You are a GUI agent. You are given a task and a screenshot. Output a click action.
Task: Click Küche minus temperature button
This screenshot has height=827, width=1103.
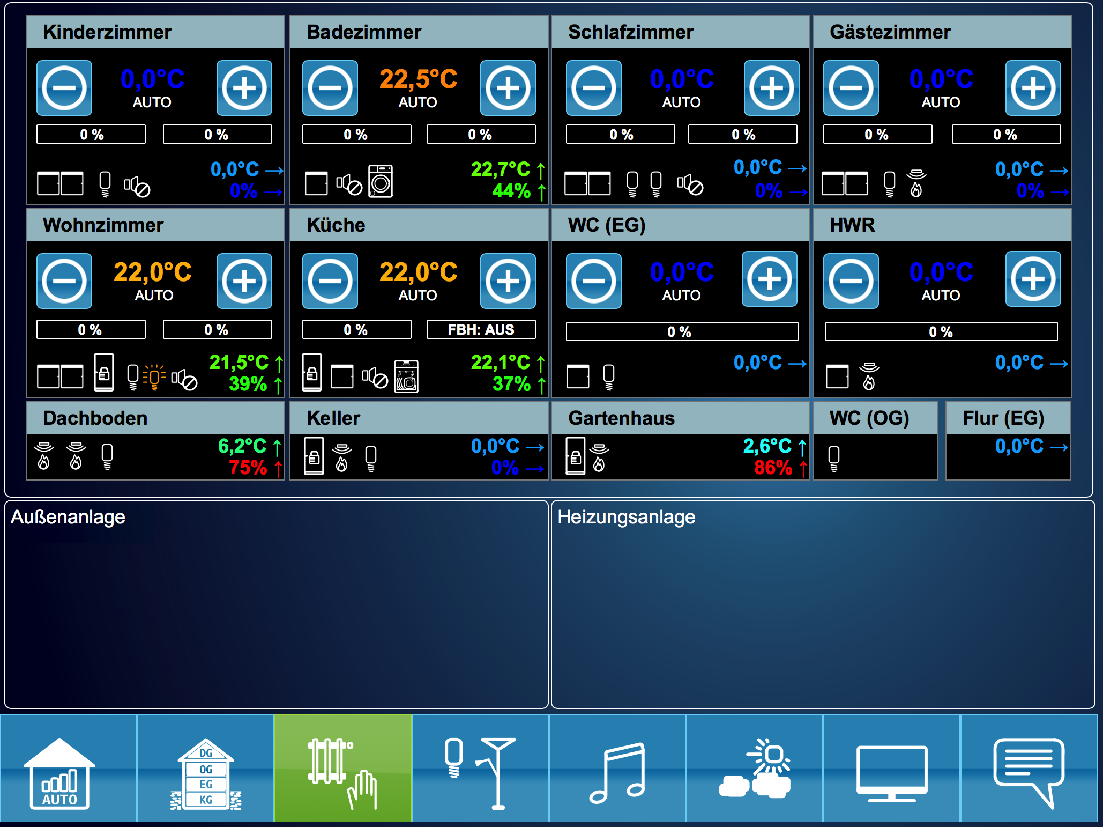point(330,281)
